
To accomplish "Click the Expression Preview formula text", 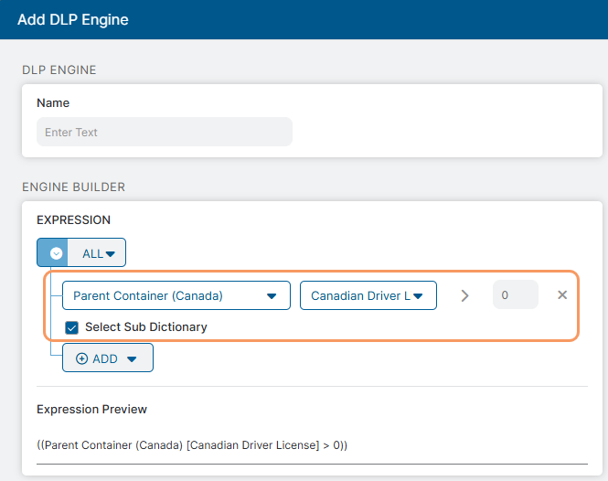I will pyautogui.click(x=192, y=445).
